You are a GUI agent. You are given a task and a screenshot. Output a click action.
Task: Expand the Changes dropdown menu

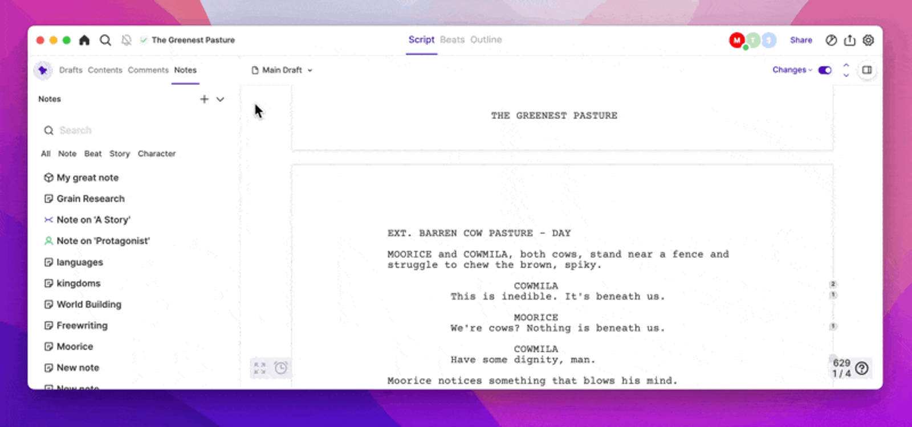[792, 70]
